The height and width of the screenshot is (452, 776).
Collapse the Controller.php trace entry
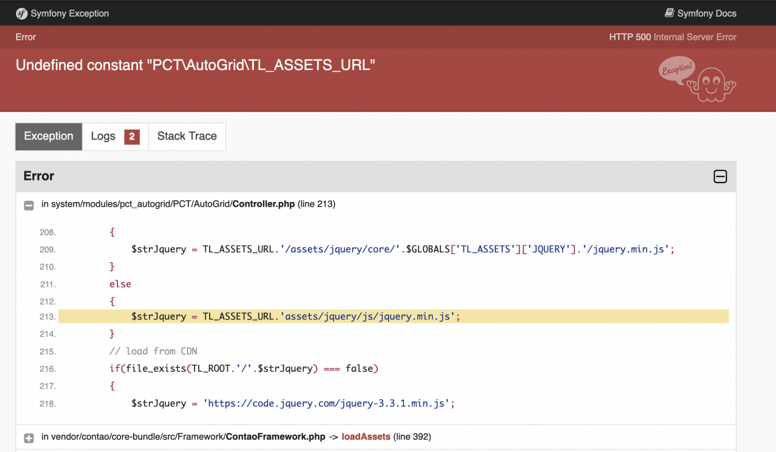pos(29,205)
